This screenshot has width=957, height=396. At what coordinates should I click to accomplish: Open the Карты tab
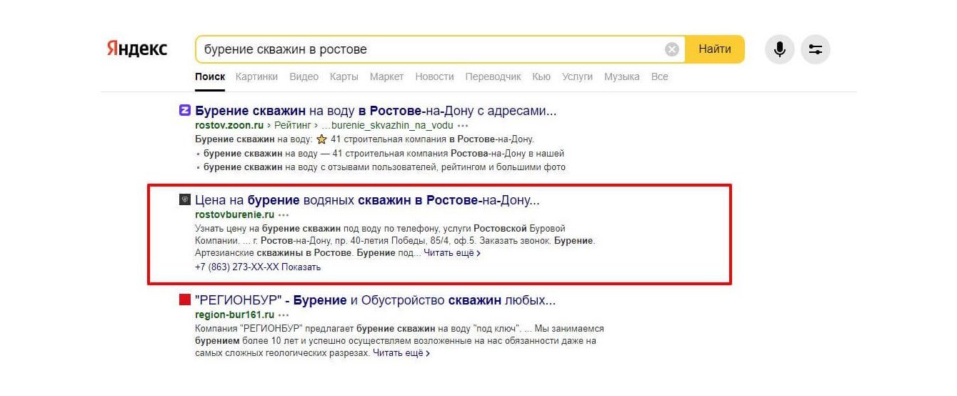(x=344, y=76)
